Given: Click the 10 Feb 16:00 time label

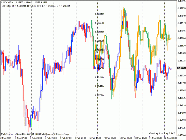Looking at the screenshot, I should (141, 138).
